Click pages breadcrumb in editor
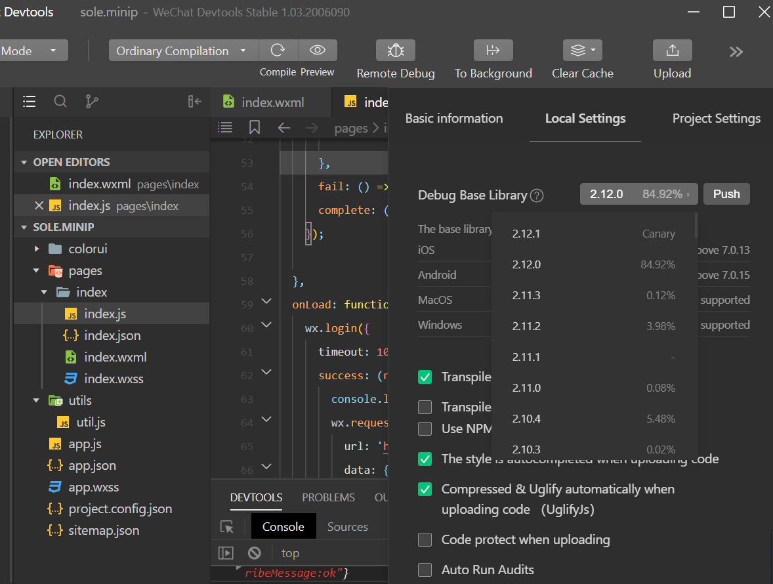 (x=351, y=128)
